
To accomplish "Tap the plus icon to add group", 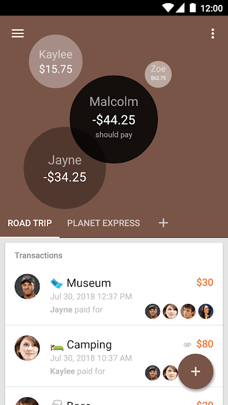I will (x=163, y=223).
